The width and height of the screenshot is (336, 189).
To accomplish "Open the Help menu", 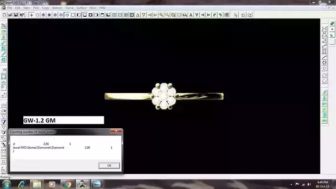I will pyautogui.click(x=102, y=8).
